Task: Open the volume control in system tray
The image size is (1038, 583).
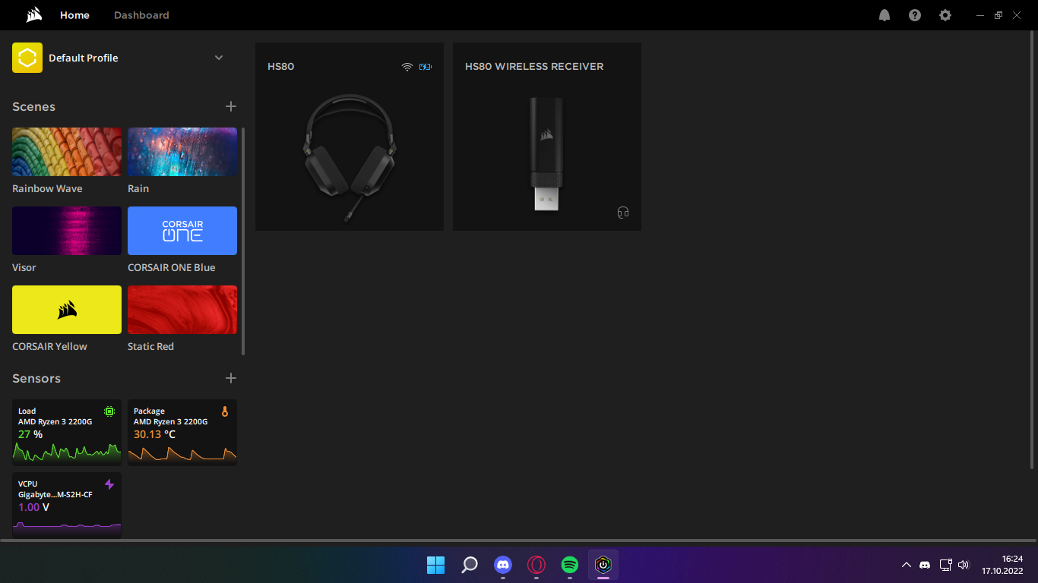Action: 964,565
